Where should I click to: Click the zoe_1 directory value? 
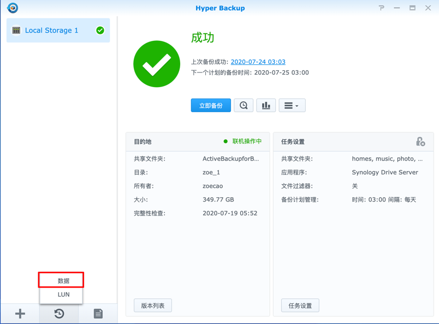[211, 172]
